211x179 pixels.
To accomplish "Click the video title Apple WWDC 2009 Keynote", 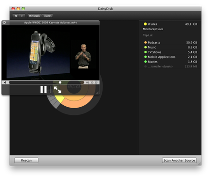I will 50,22.
